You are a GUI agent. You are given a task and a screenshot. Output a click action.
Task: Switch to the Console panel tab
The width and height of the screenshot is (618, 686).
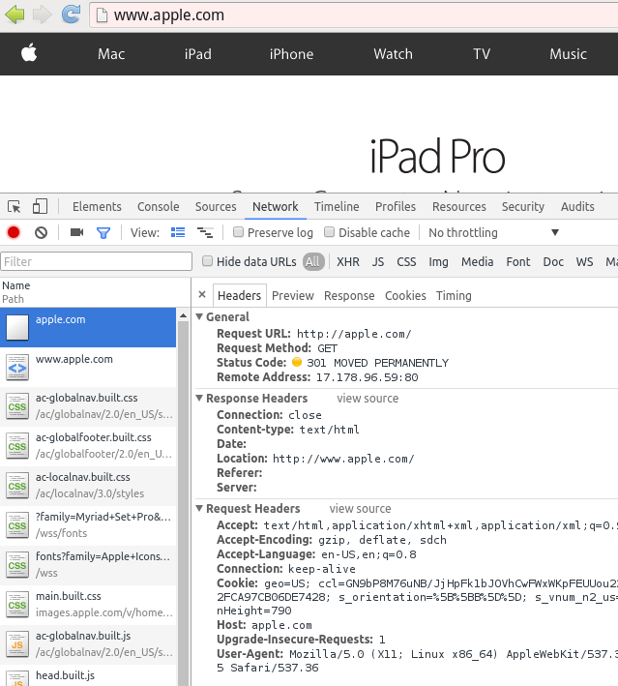(159, 206)
